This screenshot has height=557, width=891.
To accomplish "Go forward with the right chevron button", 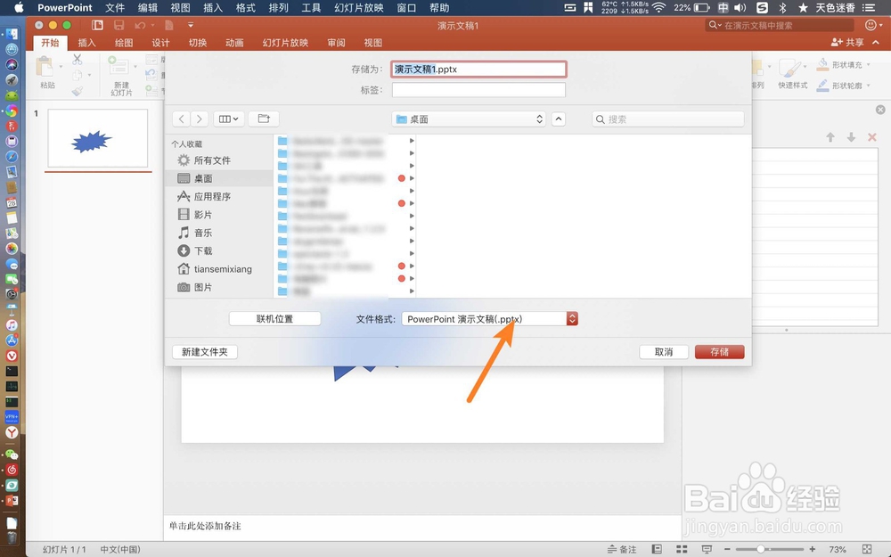I will coord(200,119).
